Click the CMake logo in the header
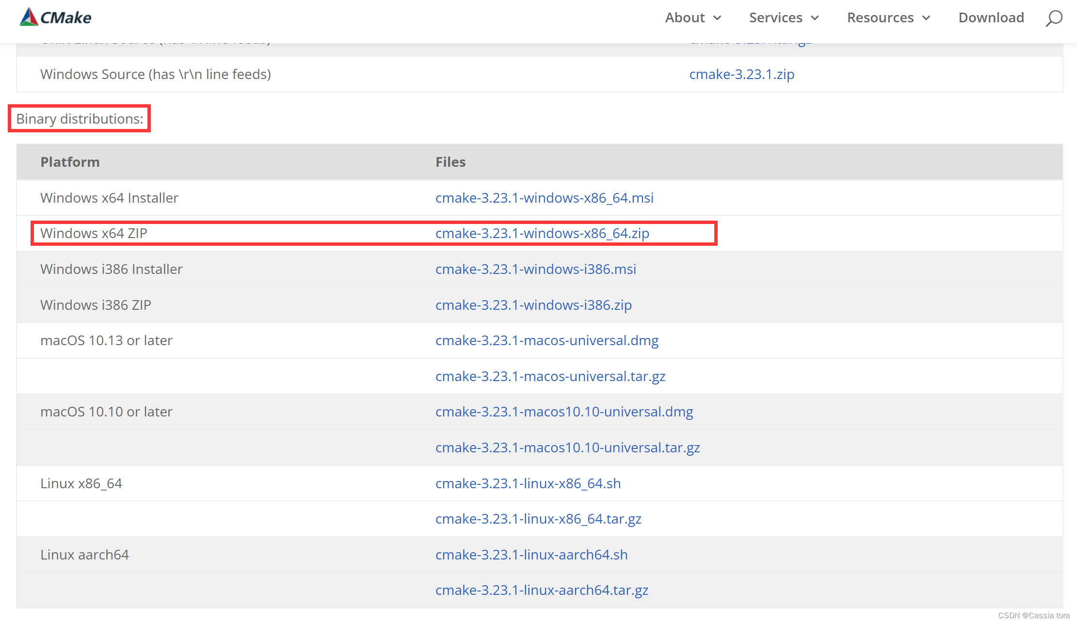 [x=55, y=17]
